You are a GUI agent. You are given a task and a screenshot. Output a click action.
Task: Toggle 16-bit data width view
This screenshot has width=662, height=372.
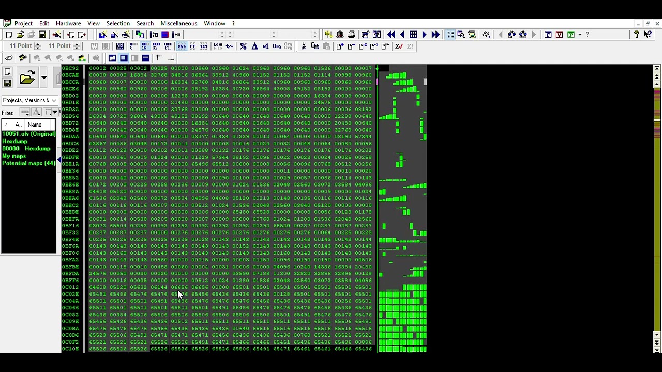144,47
